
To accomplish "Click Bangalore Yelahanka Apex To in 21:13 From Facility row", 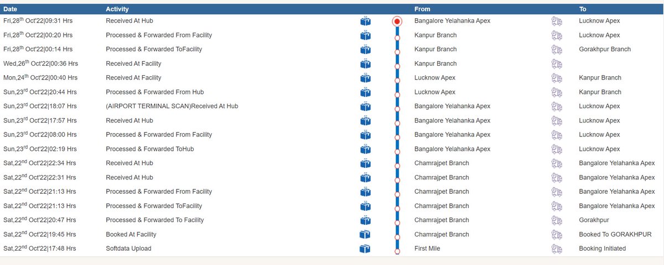I will 616,192.
